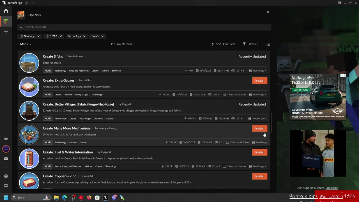Open the Sort: Featured dropdown
The height and width of the screenshot is (202, 359).
click(223, 44)
